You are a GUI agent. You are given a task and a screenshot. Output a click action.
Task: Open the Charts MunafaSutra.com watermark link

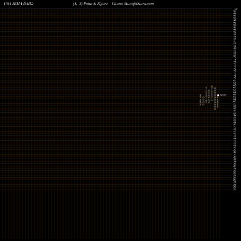point(133,4)
